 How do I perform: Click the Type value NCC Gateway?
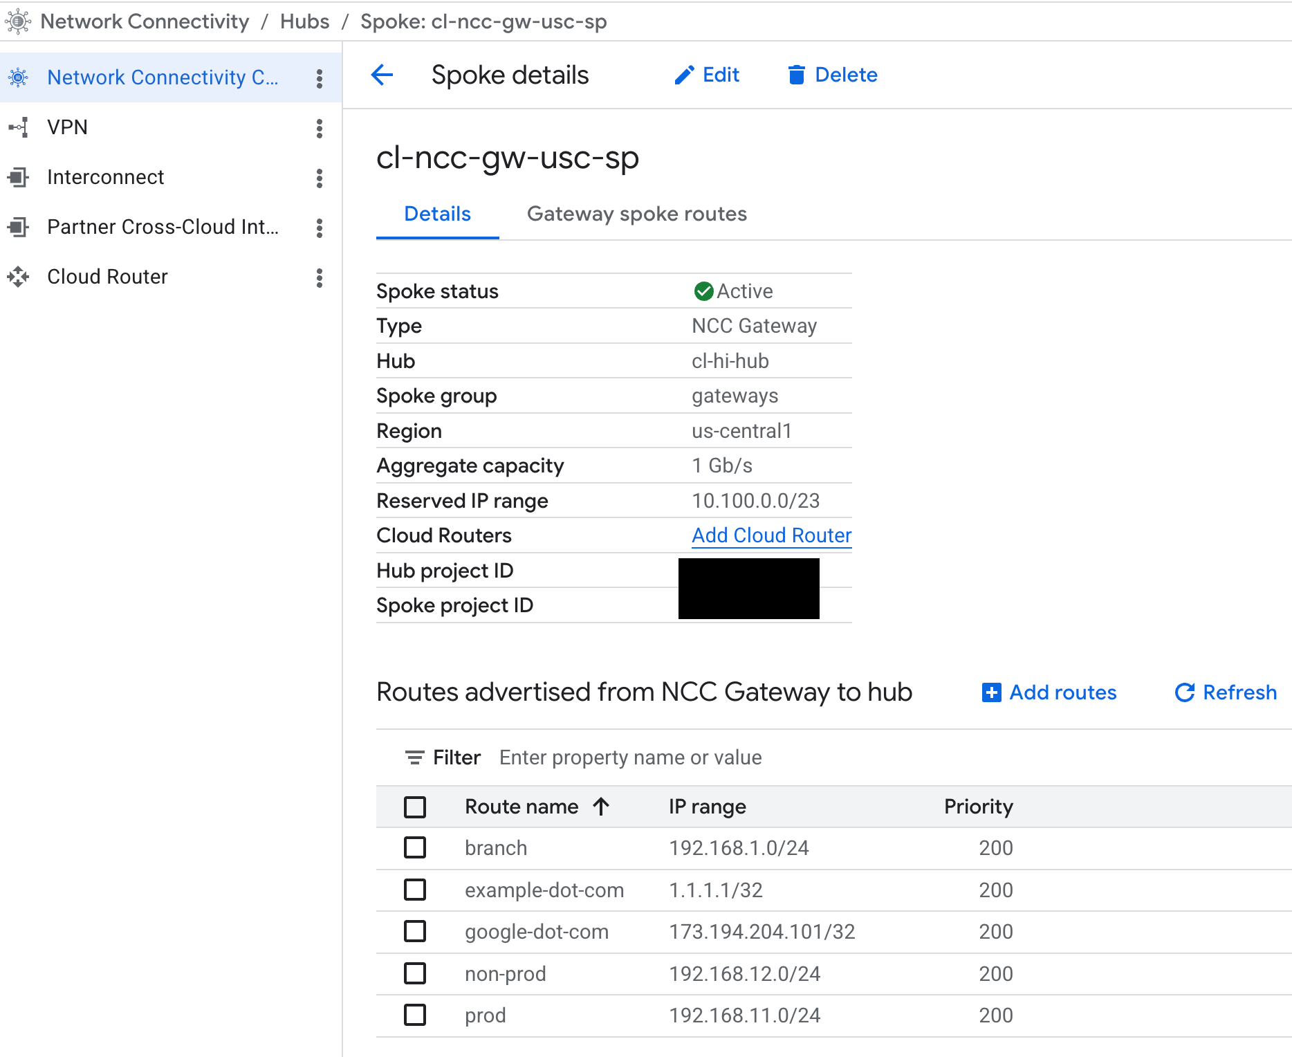click(755, 326)
